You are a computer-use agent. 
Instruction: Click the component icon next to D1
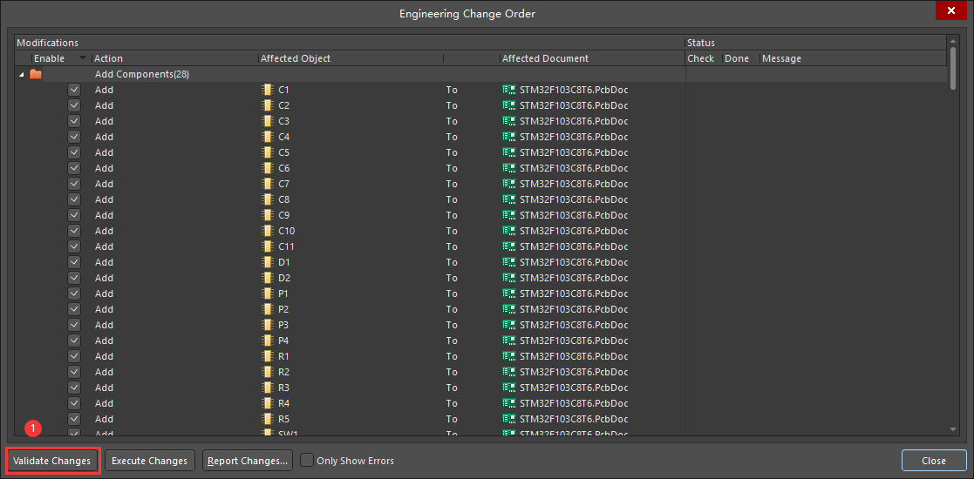coord(268,262)
